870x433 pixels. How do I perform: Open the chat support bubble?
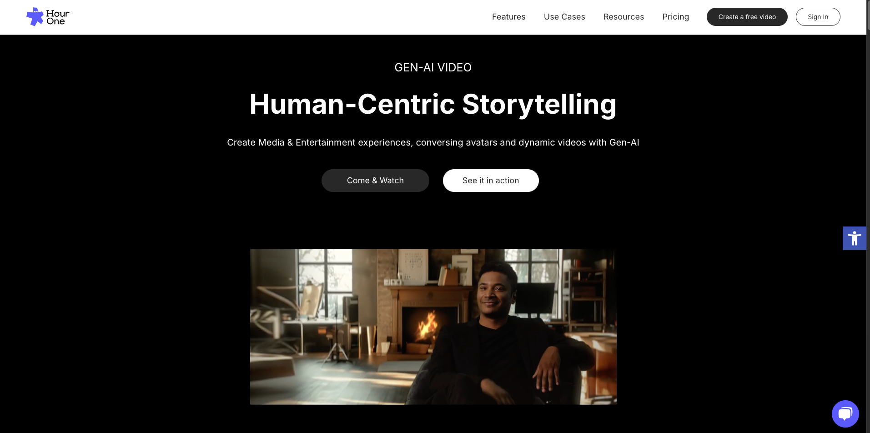point(845,414)
